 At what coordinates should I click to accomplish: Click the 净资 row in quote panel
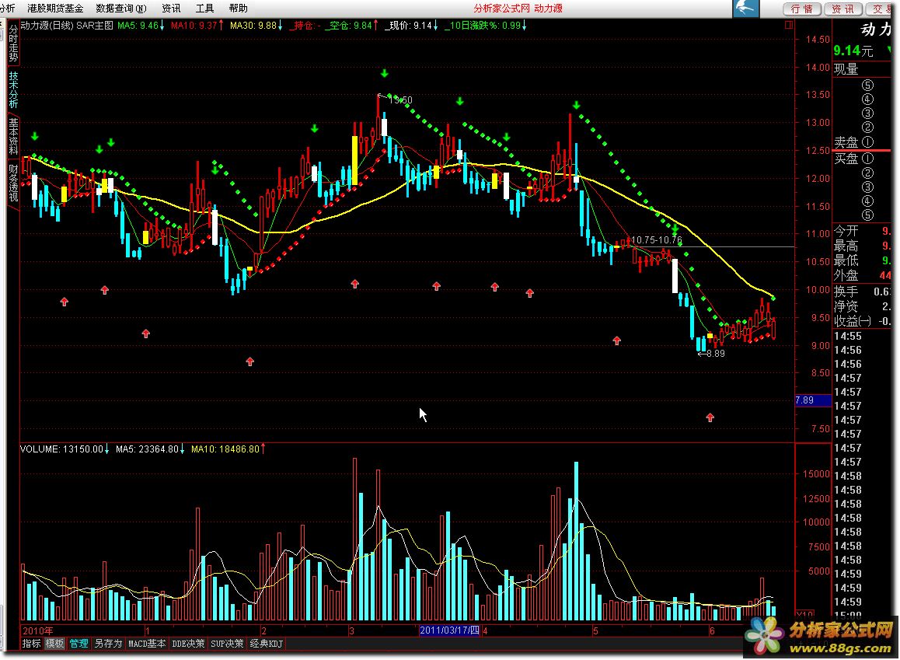pos(863,306)
